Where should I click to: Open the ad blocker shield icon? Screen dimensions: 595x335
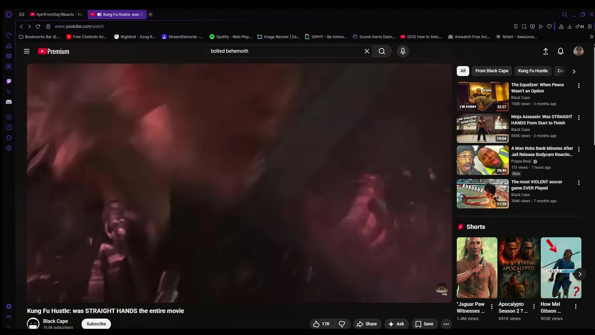[532, 27]
